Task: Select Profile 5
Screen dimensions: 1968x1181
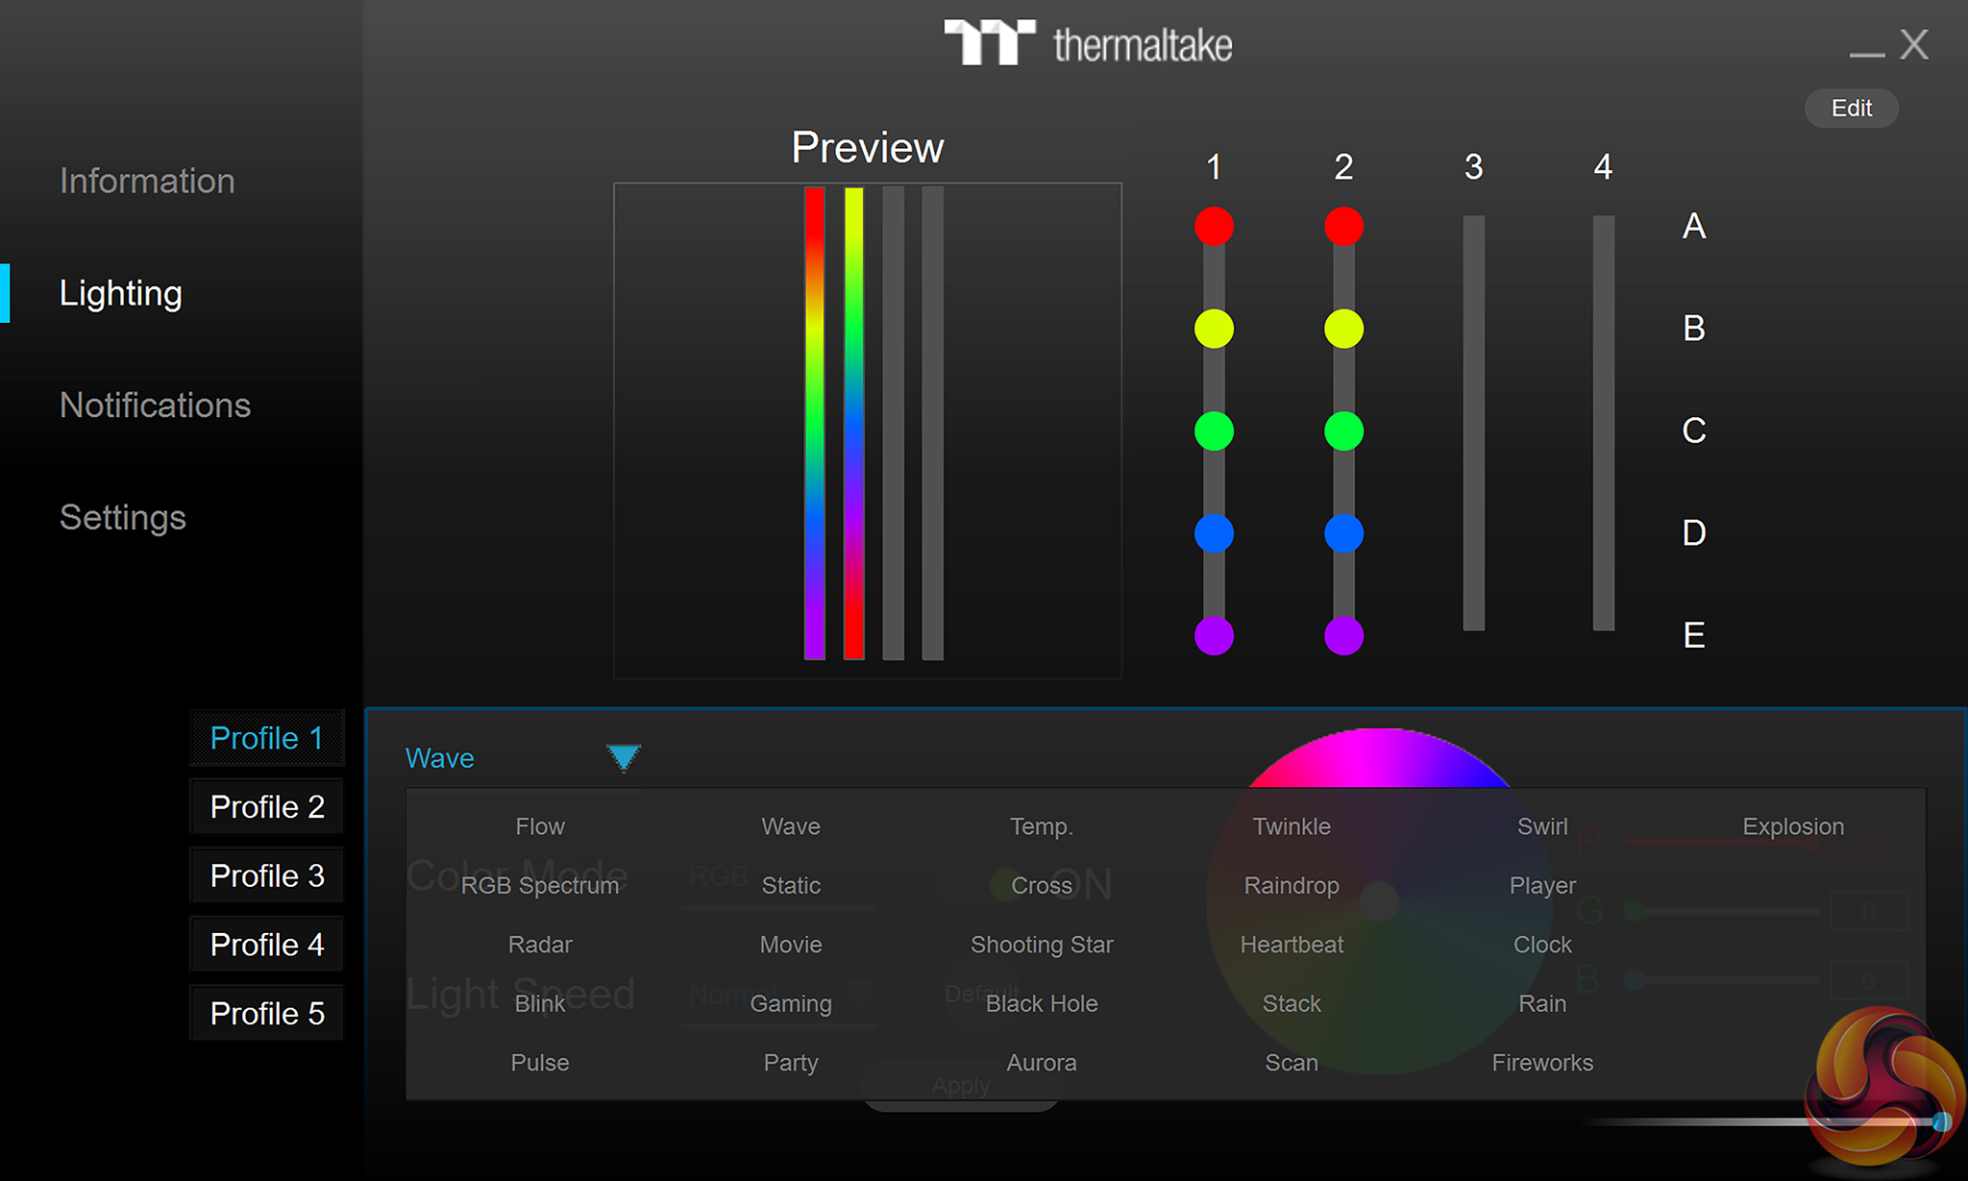Action: [267, 1013]
